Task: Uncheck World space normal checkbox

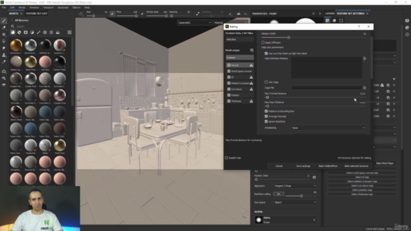Action: coord(229,71)
